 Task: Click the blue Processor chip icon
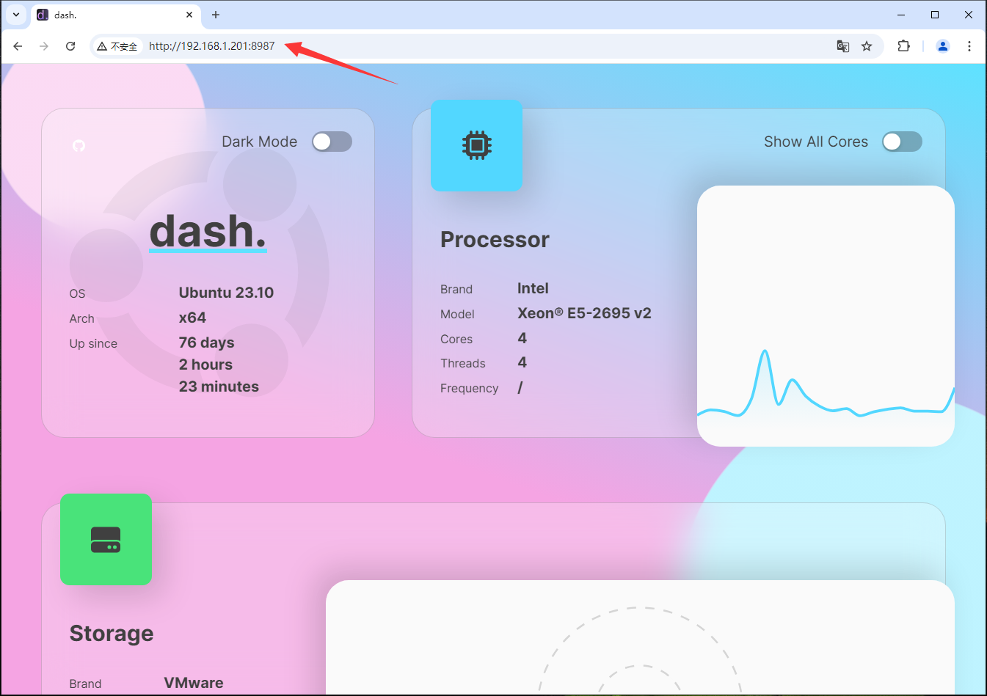pos(476,145)
